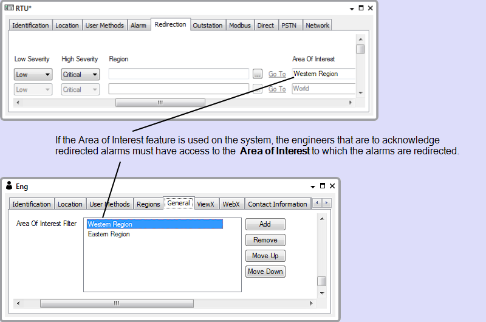Switch to the Outstation tab

207,26
